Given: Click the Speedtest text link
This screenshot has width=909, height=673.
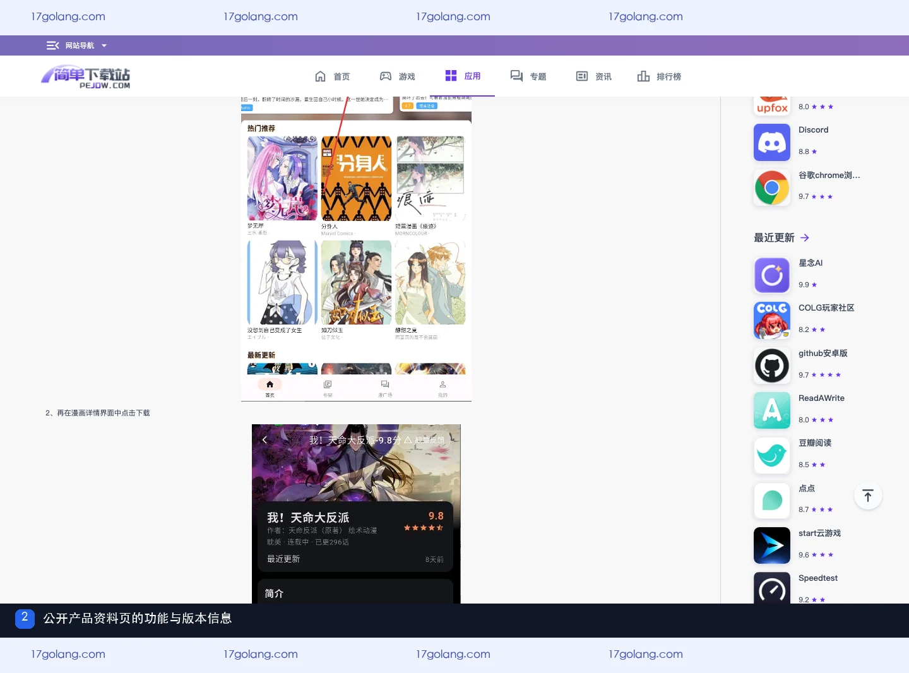Looking at the screenshot, I should [x=818, y=578].
